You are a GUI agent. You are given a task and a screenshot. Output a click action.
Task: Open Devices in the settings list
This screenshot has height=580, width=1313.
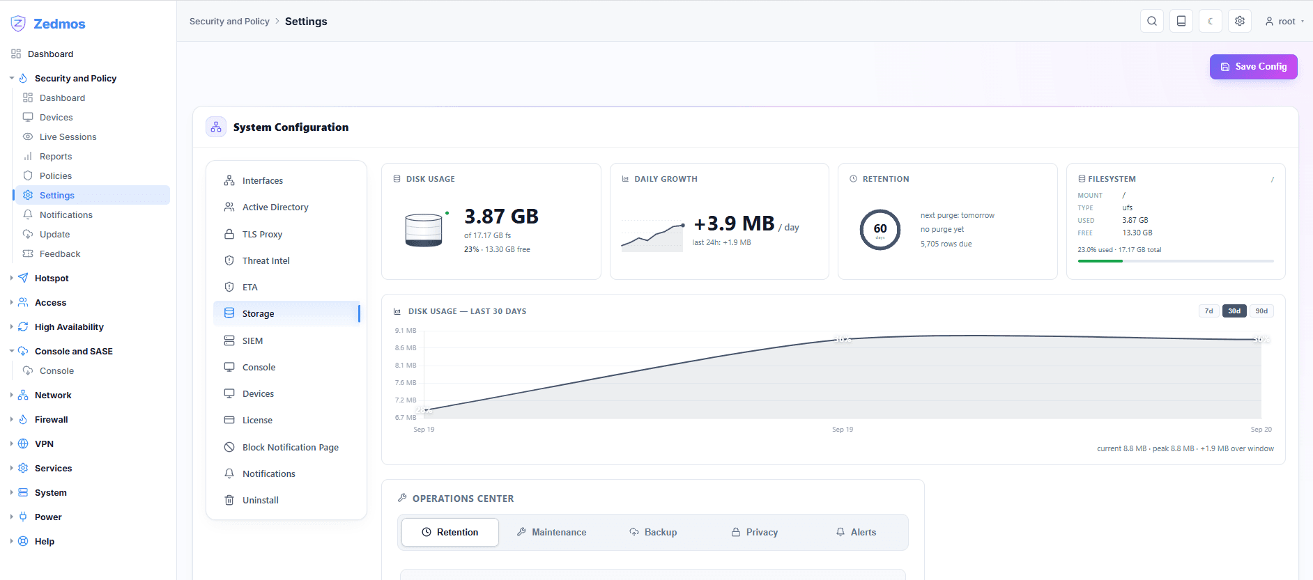(286, 393)
